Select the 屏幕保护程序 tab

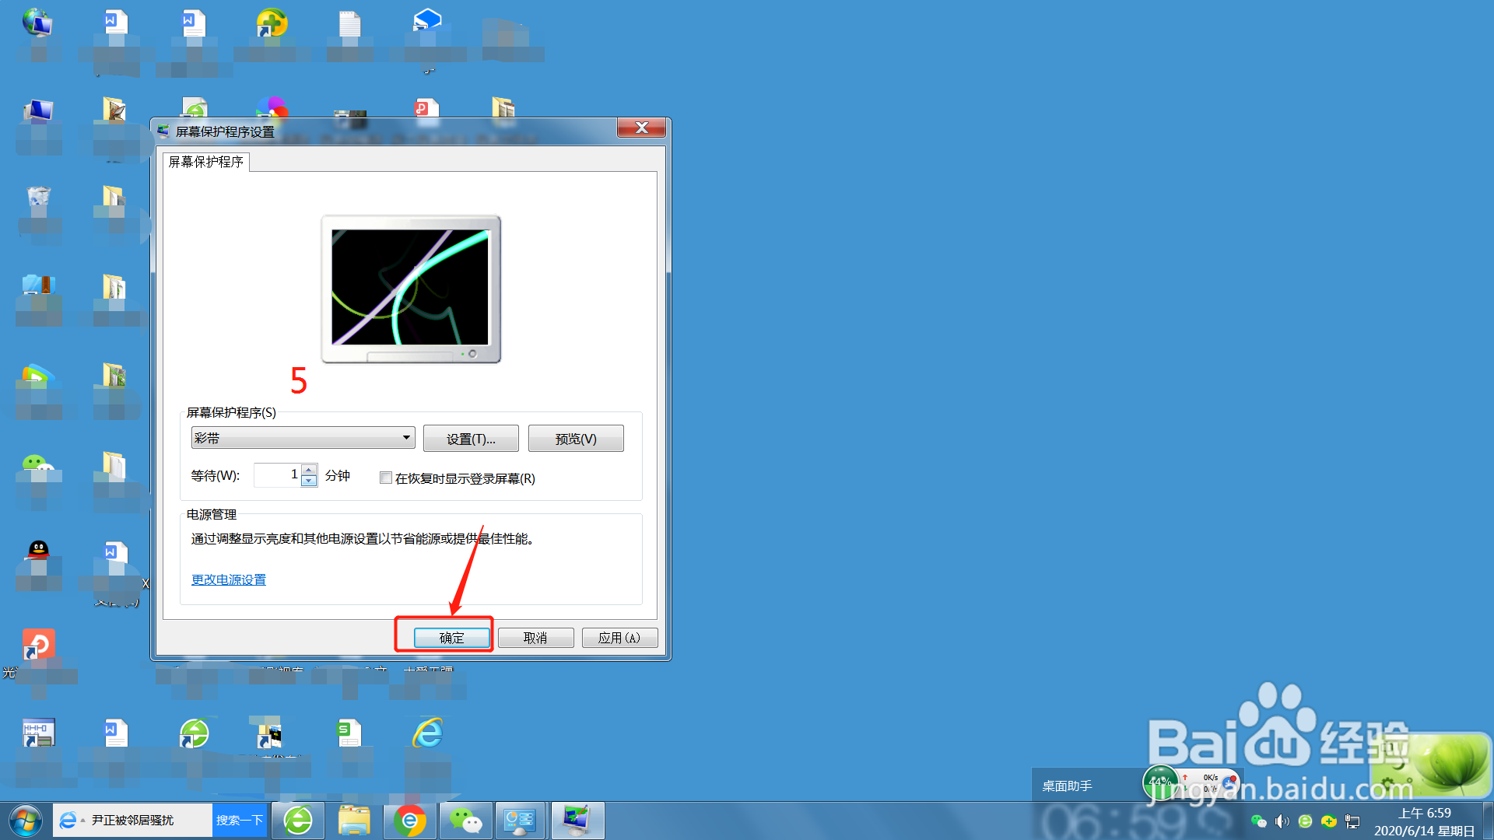206,162
